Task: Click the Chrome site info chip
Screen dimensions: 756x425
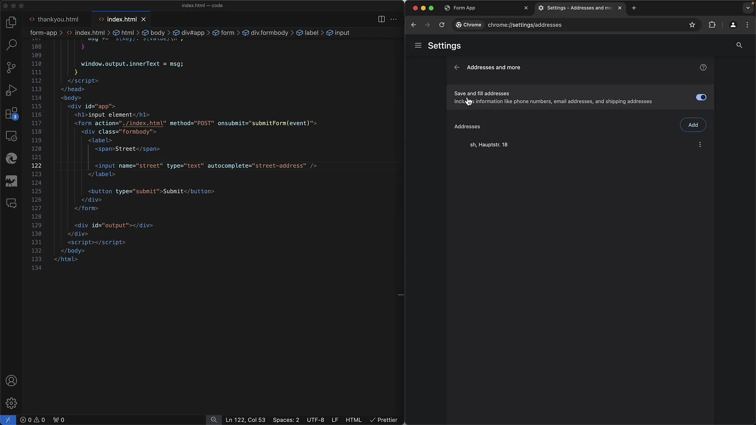Action: tap(469, 25)
